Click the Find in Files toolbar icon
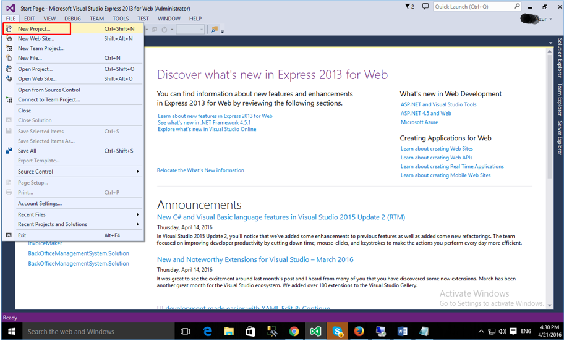The image size is (564, 341). coord(215,30)
